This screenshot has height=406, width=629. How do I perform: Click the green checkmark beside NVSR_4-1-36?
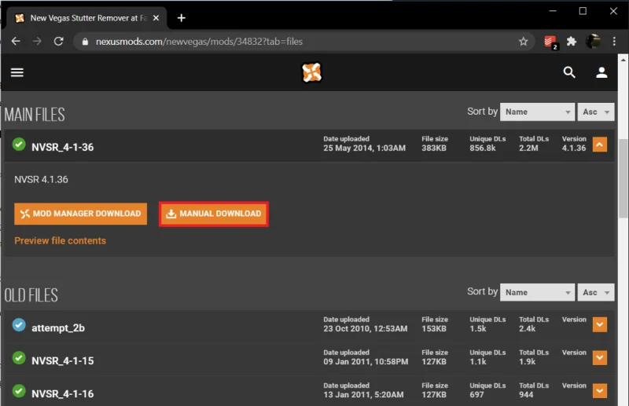pos(19,144)
